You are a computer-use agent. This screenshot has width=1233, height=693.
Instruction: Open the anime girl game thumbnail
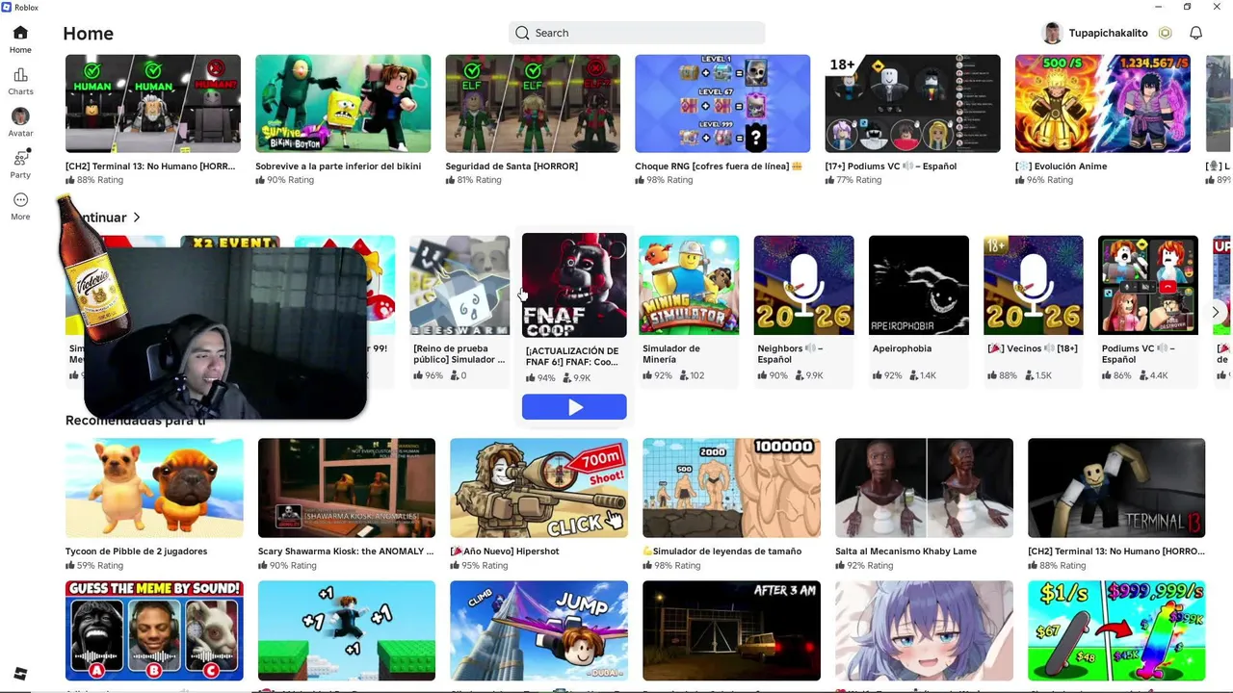tap(924, 630)
